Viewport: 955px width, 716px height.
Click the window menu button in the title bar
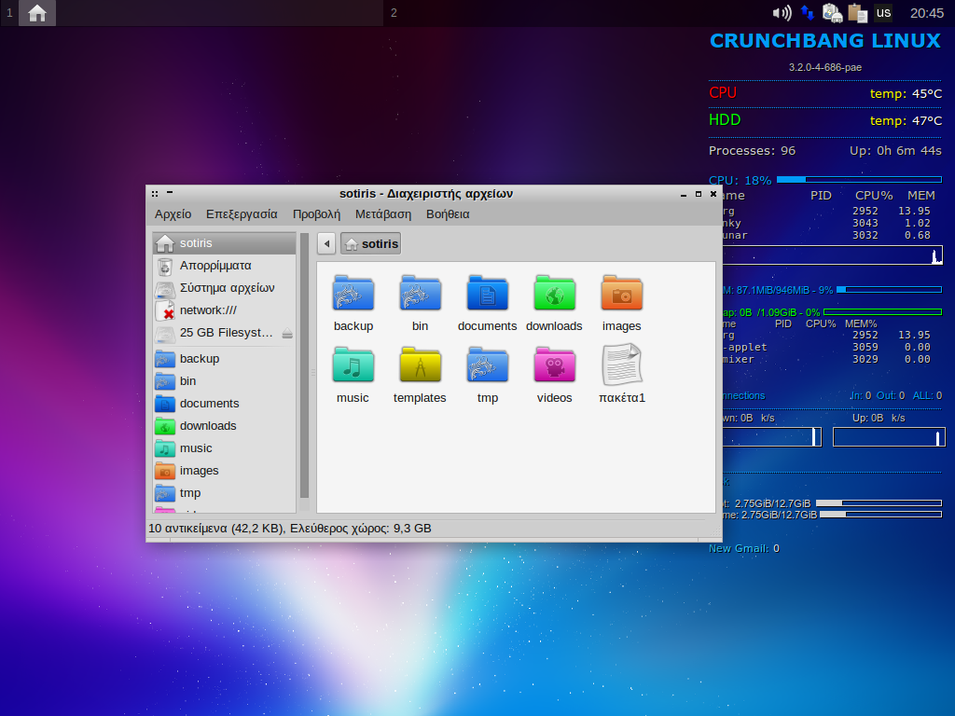pyautogui.click(x=155, y=194)
